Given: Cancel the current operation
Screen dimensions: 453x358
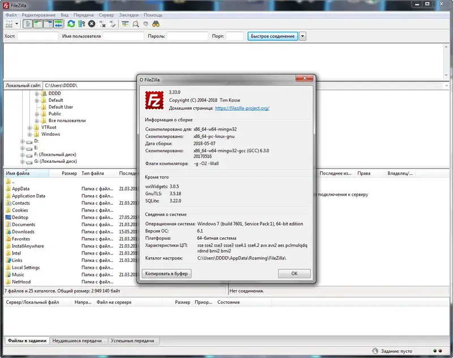Looking at the screenshot, I should (91, 24).
